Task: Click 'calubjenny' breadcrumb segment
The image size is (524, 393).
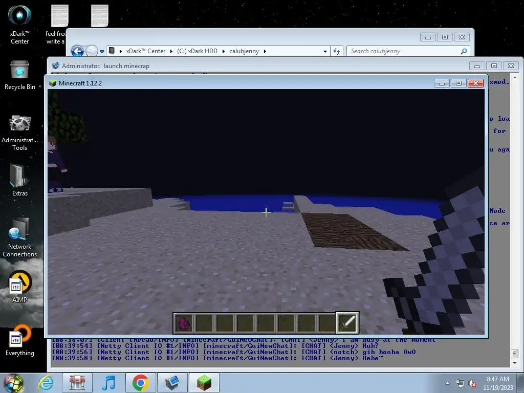Action: 244,51
